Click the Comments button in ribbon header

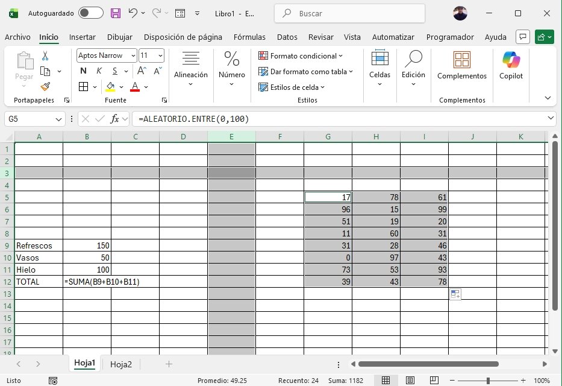pos(523,37)
